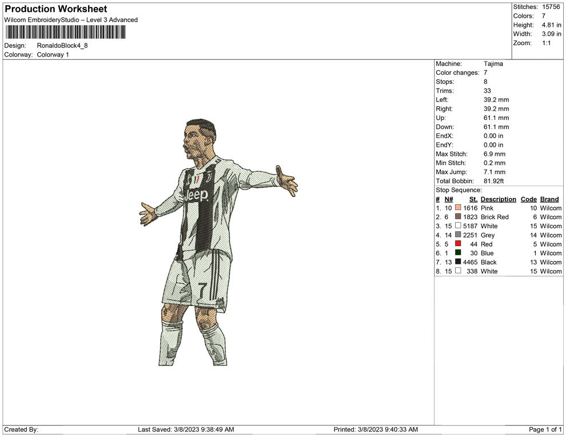Click the embroidered footballer design preview
Image resolution: width=566 pixels, height=435 pixels.
pos(219,242)
